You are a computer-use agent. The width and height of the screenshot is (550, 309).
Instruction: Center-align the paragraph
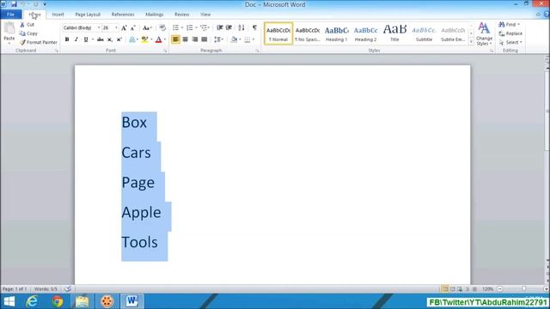pos(186,39)
